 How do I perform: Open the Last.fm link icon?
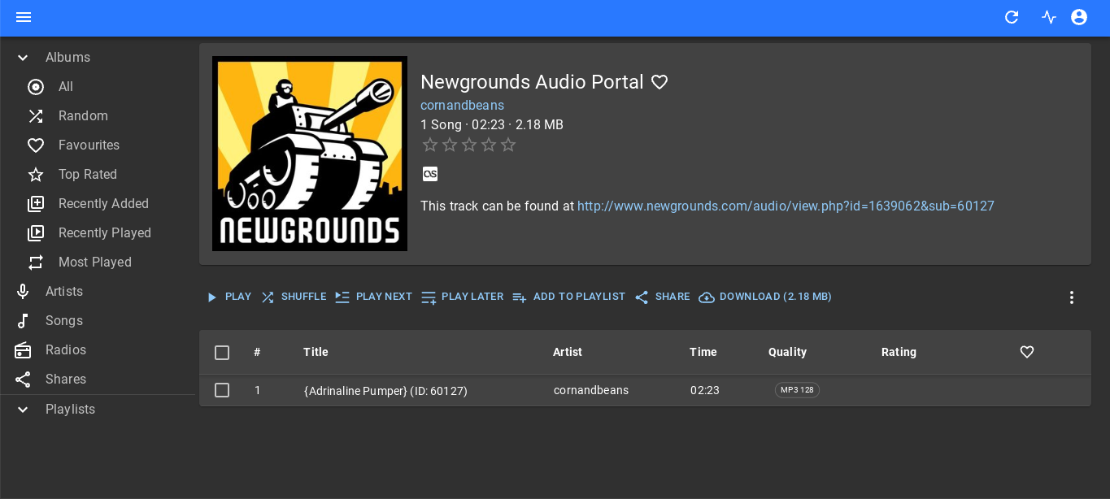click(430, 174)
